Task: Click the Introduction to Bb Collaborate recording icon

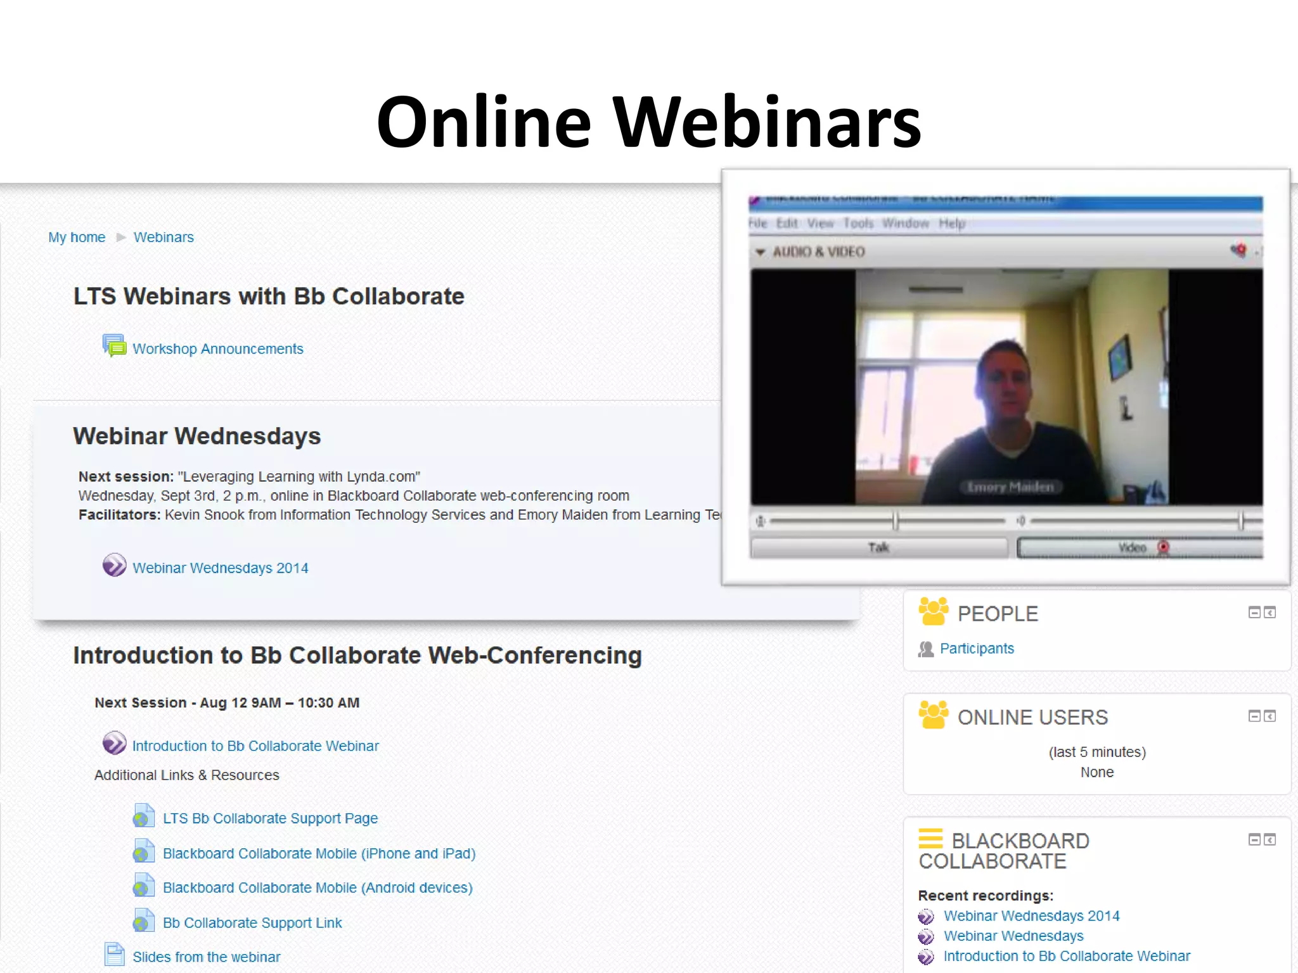Action: pyautogui.click(x=926, y=957)
